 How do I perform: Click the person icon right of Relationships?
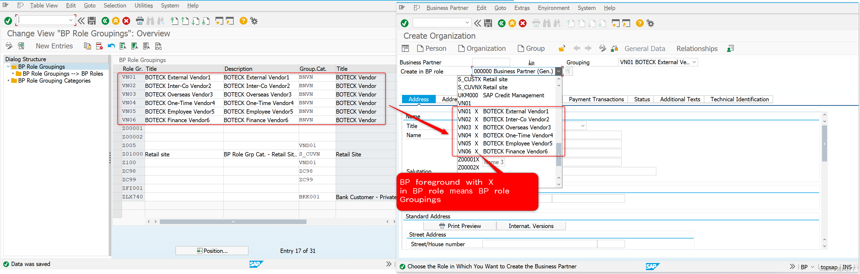click(730, 49)
